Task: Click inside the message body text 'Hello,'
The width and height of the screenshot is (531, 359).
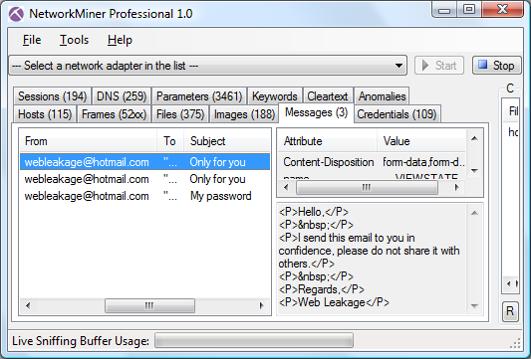Action: [x=311, y=212]
